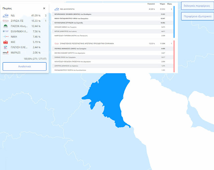214x170 pixels.
Task: Click the ΠΑΣΟΚ party logo icon
Action: pyautogui.click(x=5, y=26)
